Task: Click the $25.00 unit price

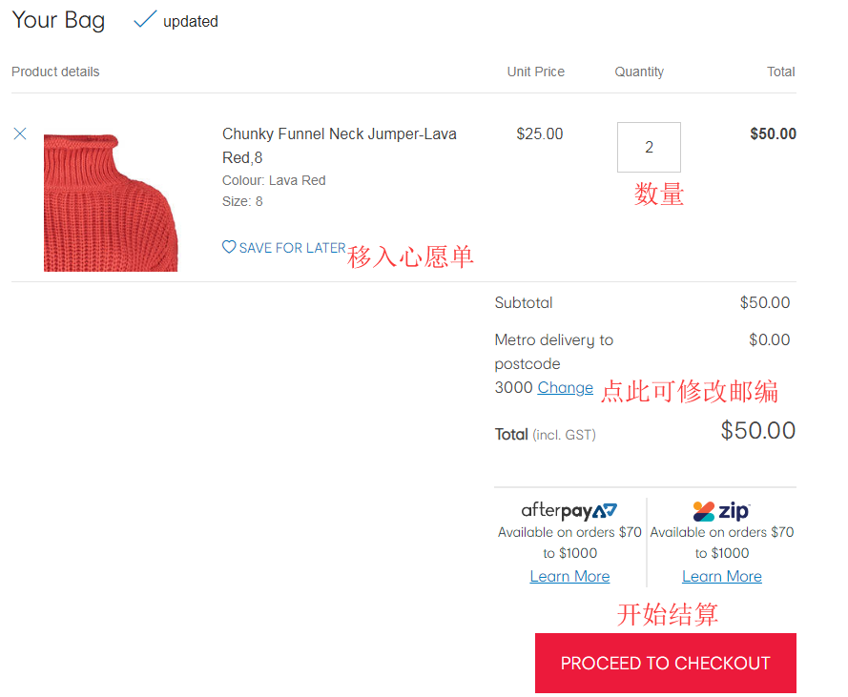Action: (x=539, y=134)
